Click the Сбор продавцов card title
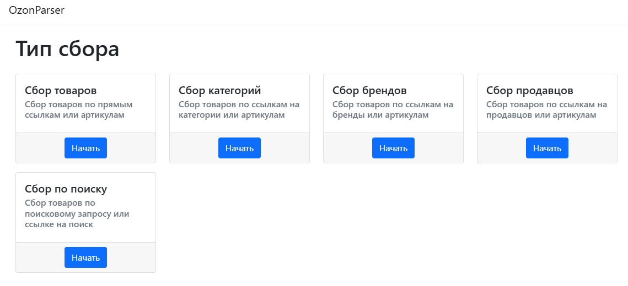 pos(530,90)
